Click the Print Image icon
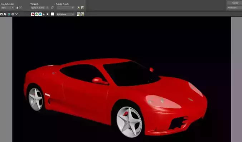 (13, 14)
